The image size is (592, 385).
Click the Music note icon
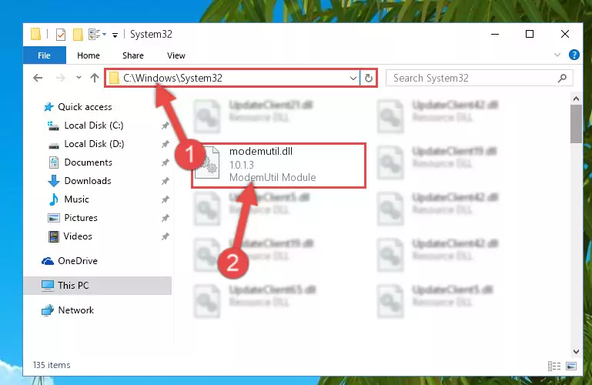pyautogui.click(x=54, y=199)
